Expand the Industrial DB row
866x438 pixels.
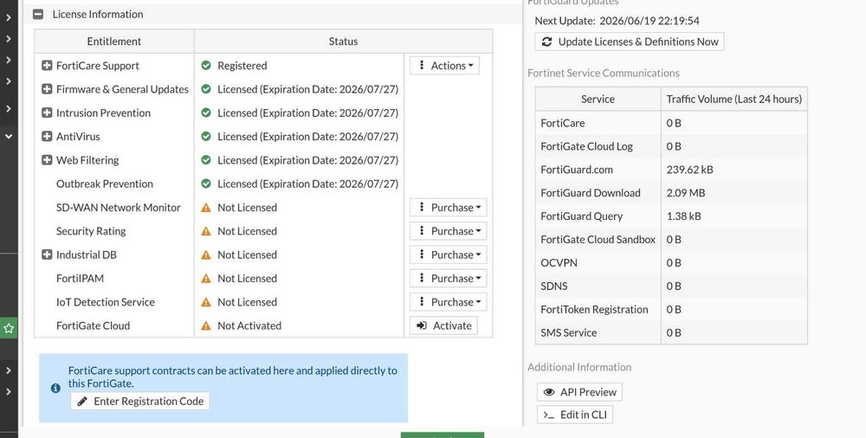(x=47, y=254)
